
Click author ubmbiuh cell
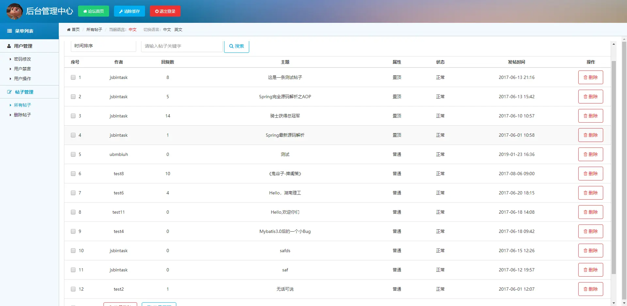coord(119,154)
